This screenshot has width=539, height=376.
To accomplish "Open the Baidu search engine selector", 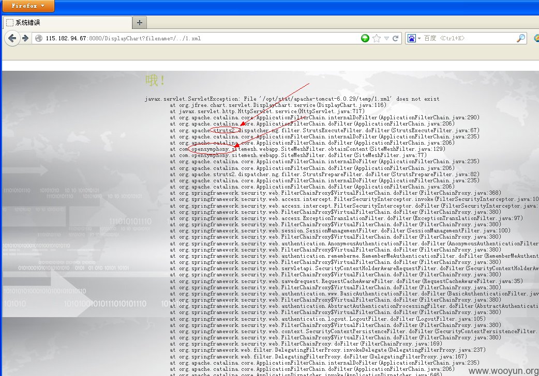I will pyautogui.click(x=414, y=38).
